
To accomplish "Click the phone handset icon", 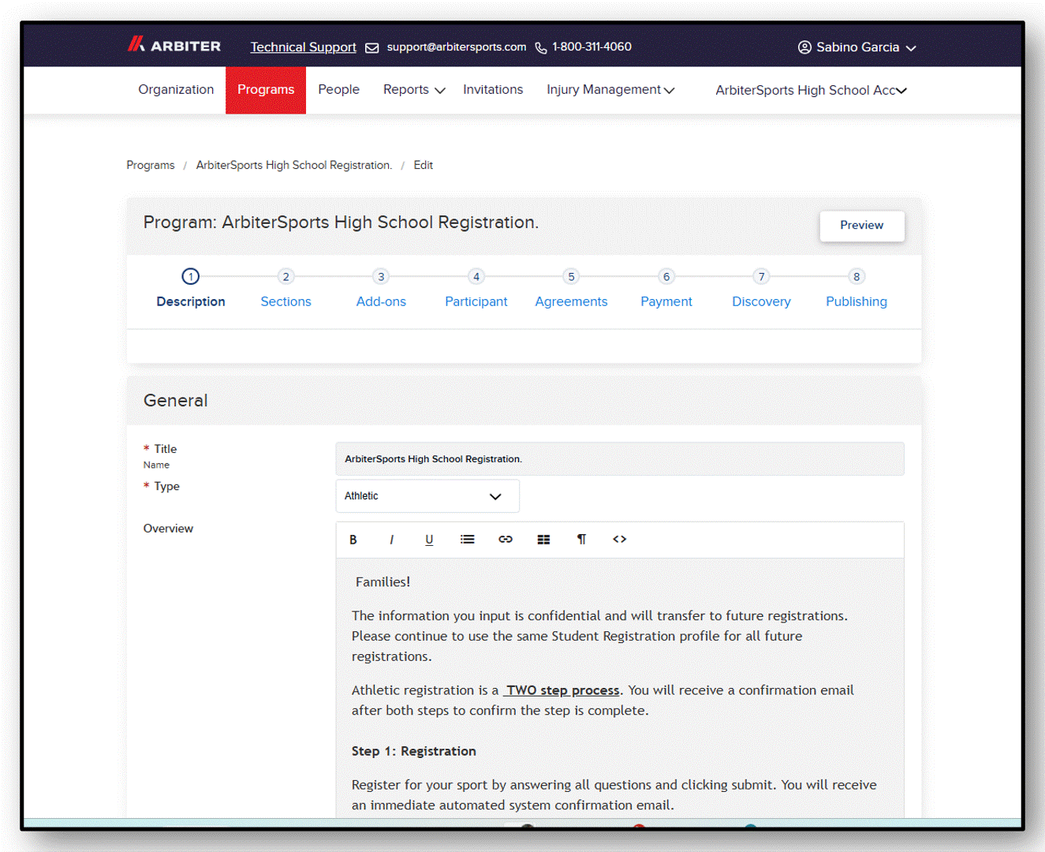I will click(541, 48).
